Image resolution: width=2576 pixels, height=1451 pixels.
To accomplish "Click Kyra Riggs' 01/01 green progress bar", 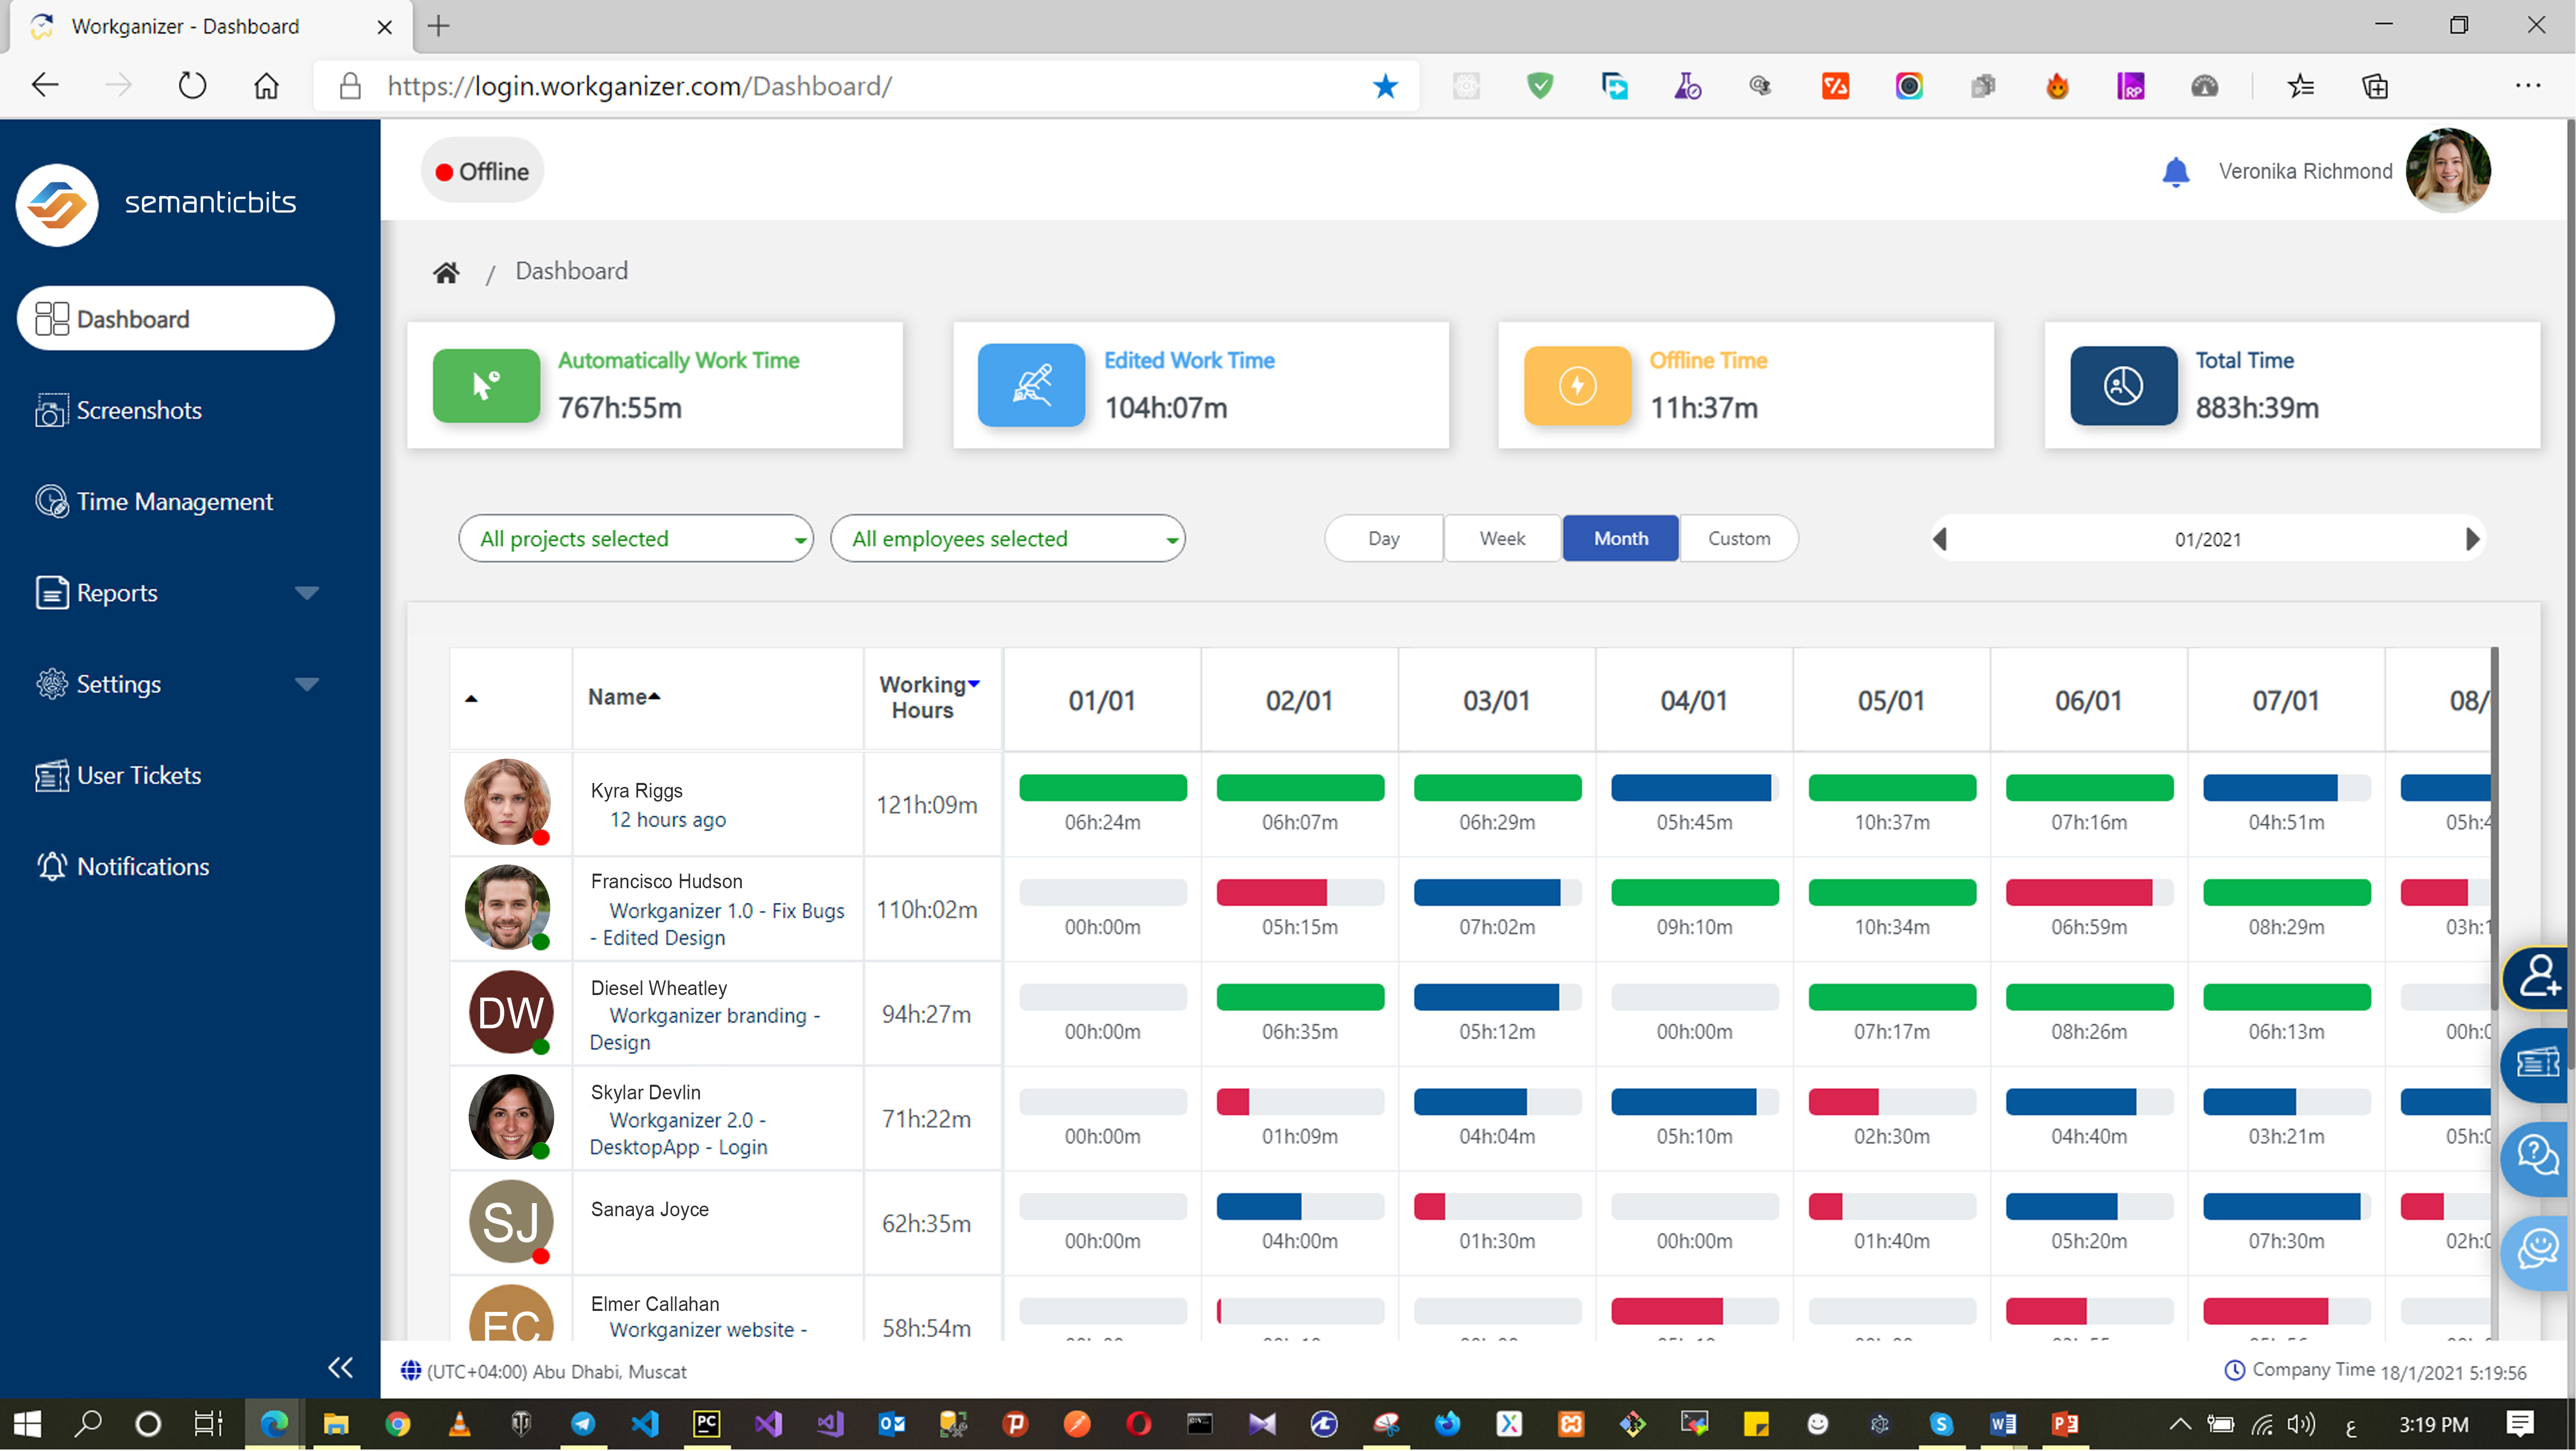I will pos(1102,788).
